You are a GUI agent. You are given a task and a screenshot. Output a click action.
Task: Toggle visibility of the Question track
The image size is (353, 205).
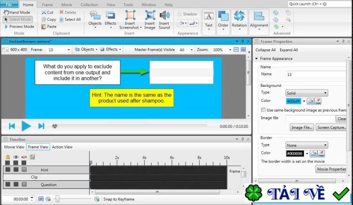[x=16, y=184]
